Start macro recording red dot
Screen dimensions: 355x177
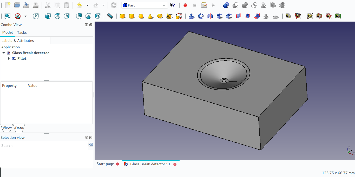(x=185, y=5)
